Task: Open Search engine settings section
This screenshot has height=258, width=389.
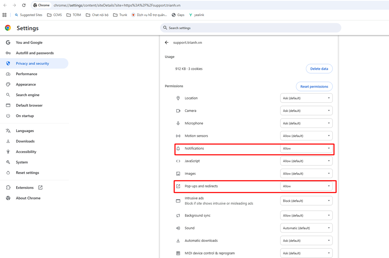Action: tap(34, 95)
